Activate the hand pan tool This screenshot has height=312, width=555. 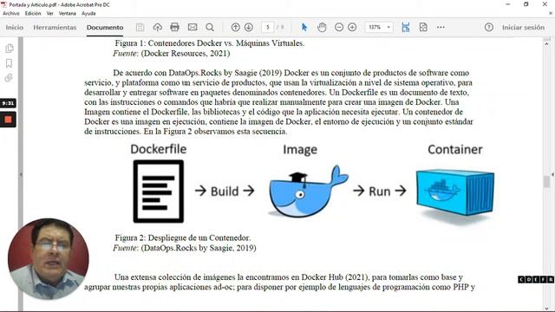(x=322, y=27)
